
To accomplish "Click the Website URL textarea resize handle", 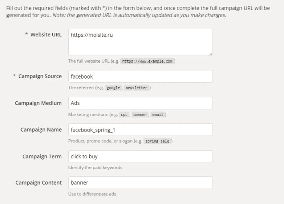I will click(211, 54).
